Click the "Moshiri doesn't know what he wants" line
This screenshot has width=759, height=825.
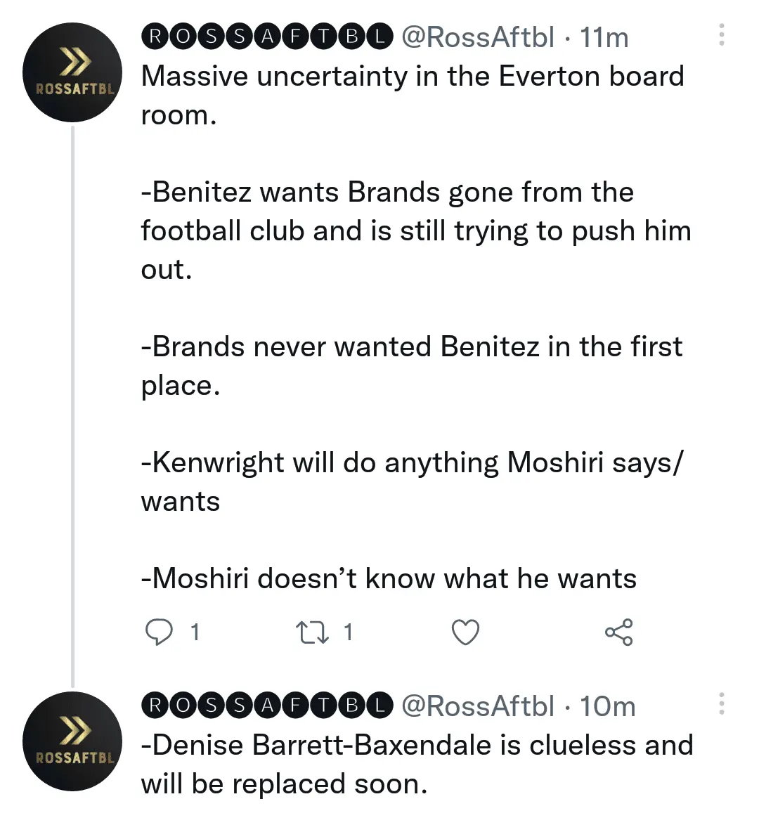coord(389,579)
